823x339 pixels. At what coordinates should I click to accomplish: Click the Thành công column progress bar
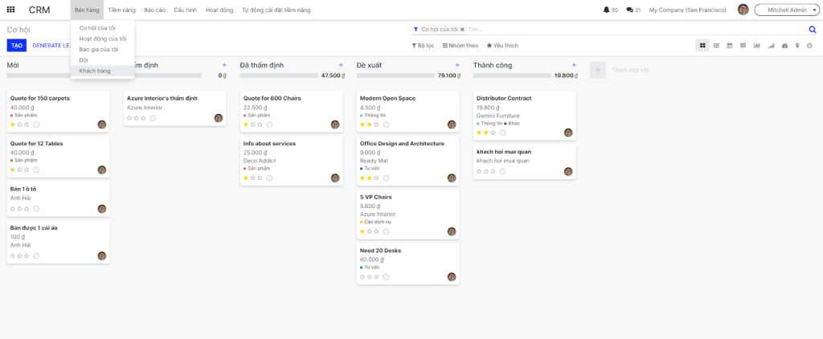click(x=510, y=76)
